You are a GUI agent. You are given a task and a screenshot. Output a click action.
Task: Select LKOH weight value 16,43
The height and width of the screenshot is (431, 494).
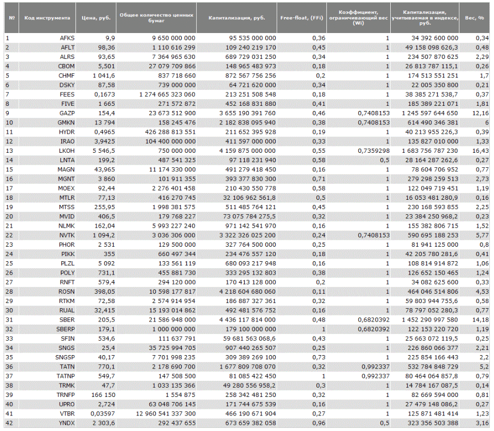click(481, 151)
